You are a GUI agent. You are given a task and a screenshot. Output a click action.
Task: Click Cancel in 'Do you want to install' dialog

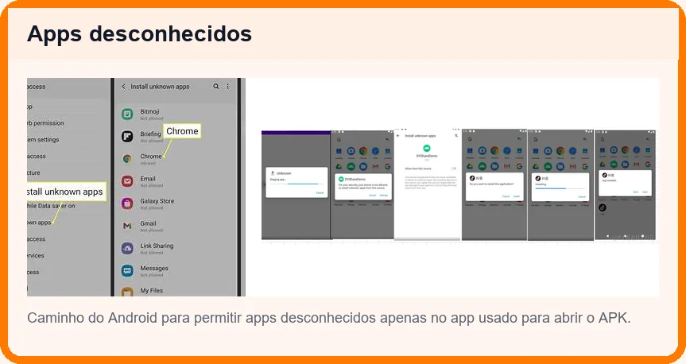tap(506, 196)
